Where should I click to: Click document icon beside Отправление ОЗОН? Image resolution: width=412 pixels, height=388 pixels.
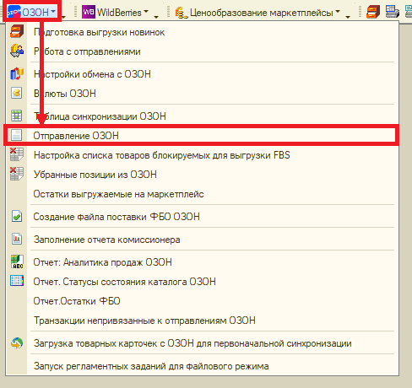(16, 135)
